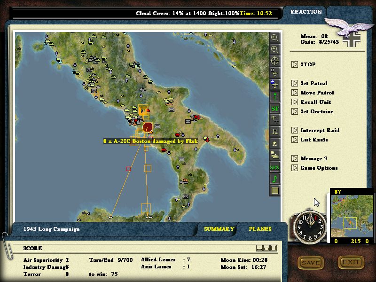Minimize the SCORE panel with first size icon
This screenshot has width=376, height=282.
[x=259, y=248]
